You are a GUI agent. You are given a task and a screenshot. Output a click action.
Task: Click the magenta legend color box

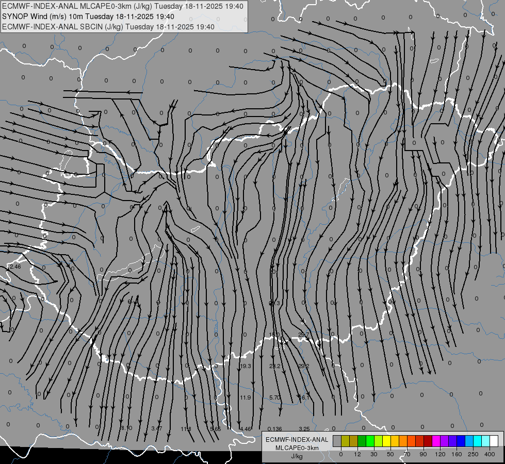[x=436, y=441]
